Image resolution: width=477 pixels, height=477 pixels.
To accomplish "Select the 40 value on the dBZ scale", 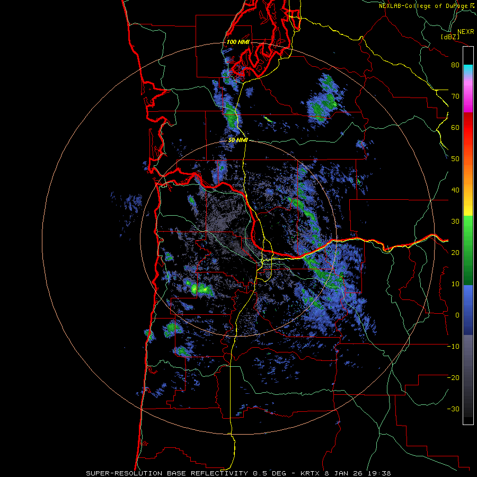I will 455,190.
